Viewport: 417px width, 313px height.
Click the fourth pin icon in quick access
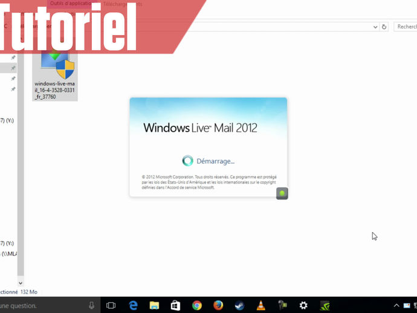[x=13, y=89]
